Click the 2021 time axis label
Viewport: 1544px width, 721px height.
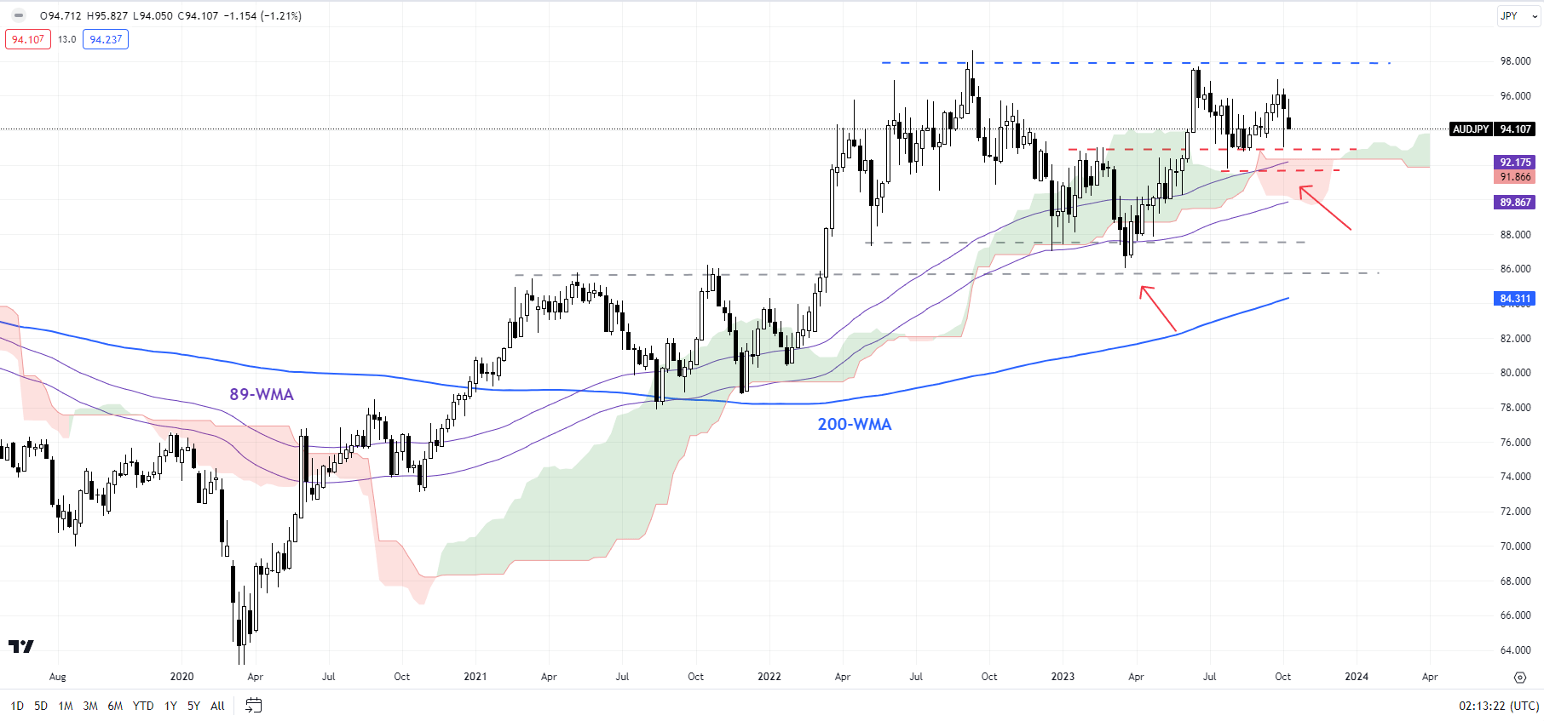[x=475, y=677]
